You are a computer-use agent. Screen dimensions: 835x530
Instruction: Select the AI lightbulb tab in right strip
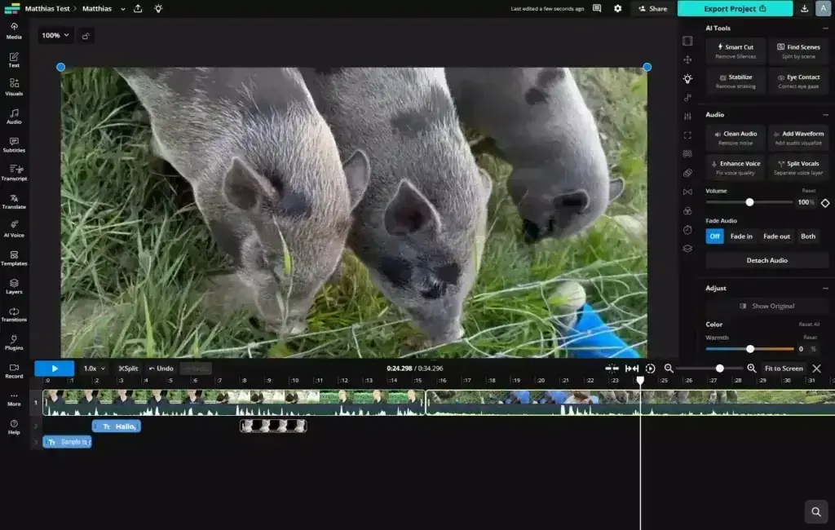687,79
